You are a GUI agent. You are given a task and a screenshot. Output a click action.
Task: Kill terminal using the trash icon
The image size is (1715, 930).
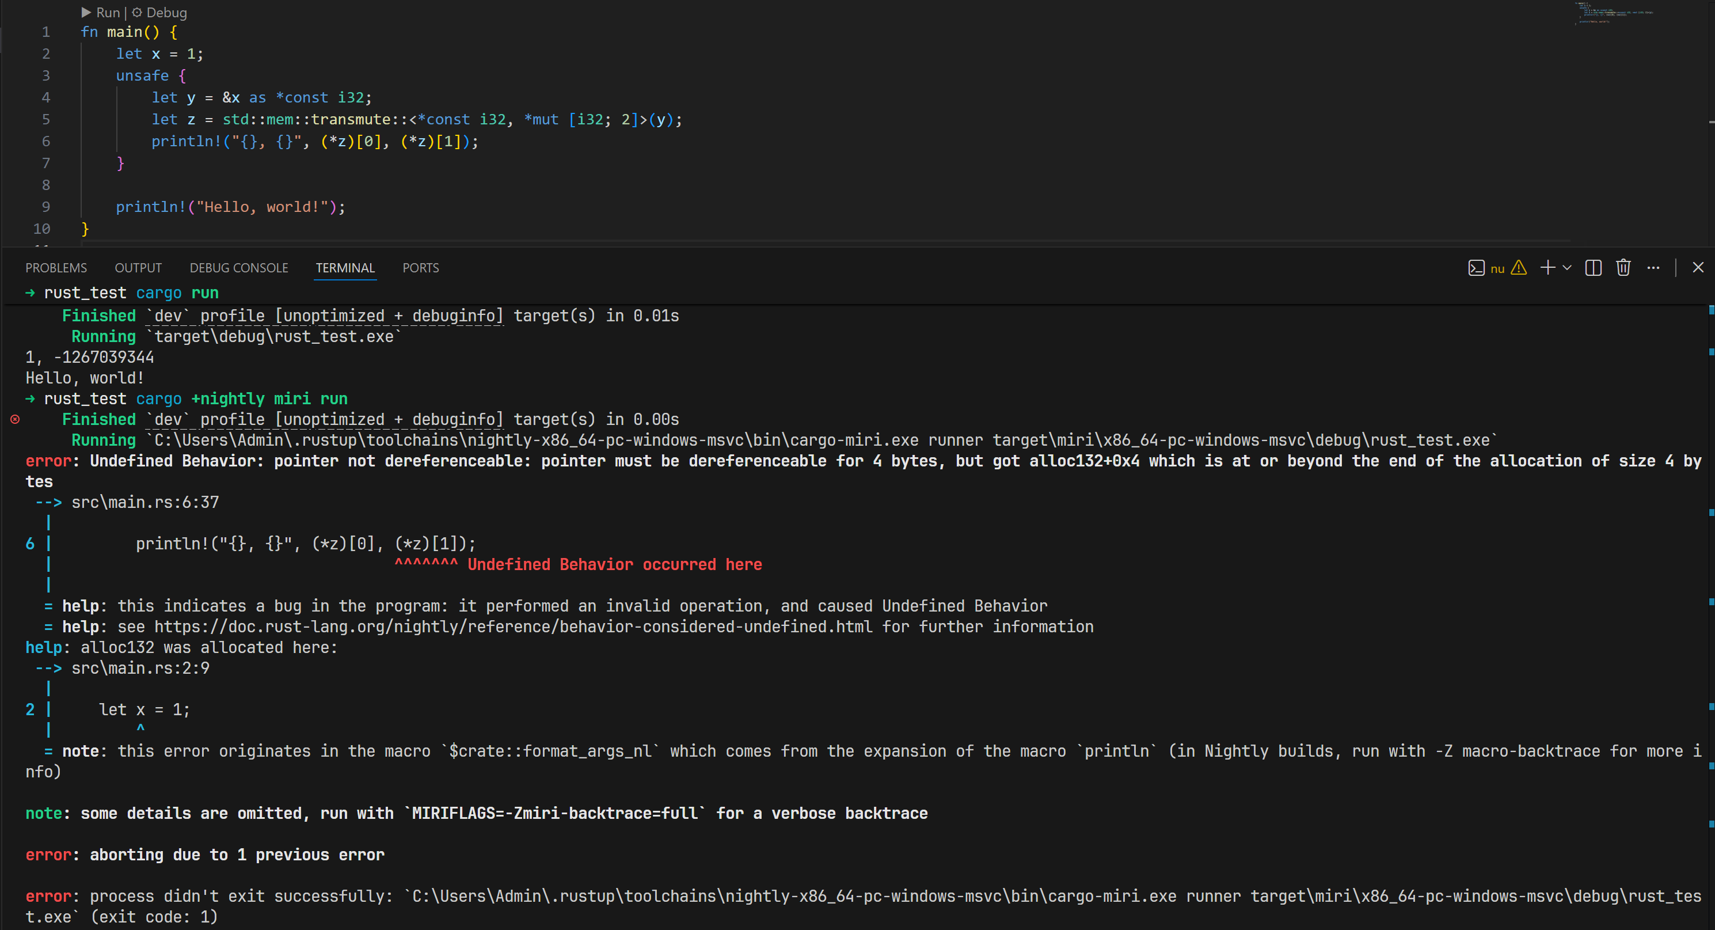(1623, 268)
